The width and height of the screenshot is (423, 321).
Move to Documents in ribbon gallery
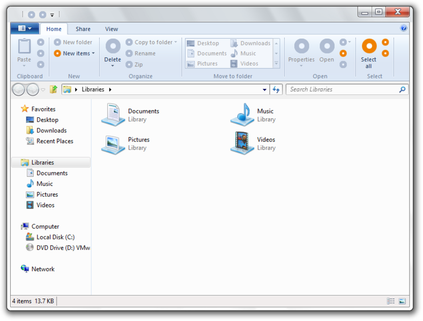pos(207,54)
